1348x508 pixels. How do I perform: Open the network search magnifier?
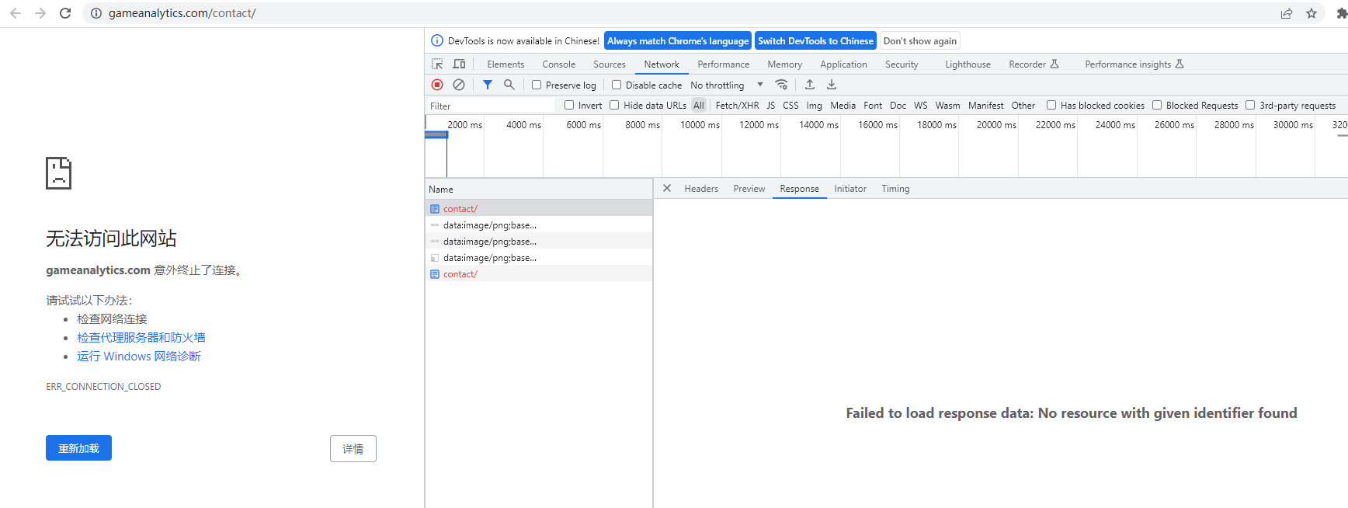509,85
